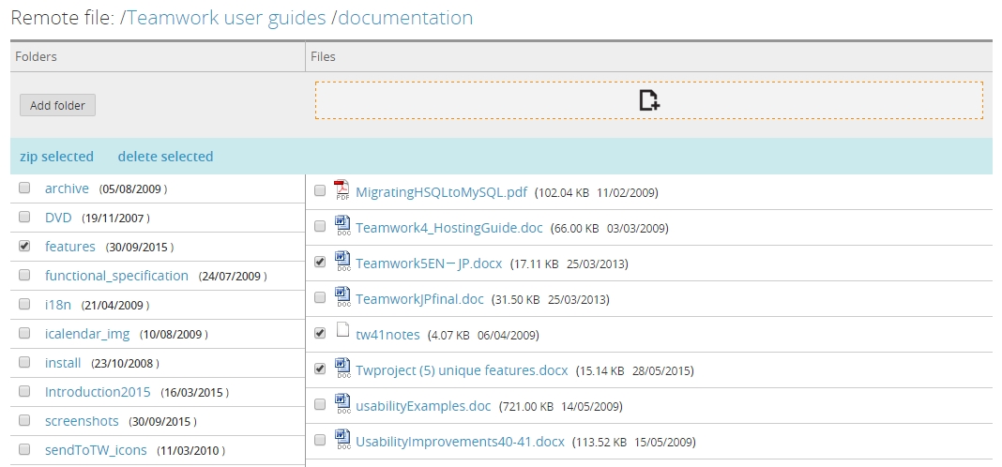The width and height of the screenshot is (1002, 467).
Task: Click the zip selected link
Action: pos(56,157)
